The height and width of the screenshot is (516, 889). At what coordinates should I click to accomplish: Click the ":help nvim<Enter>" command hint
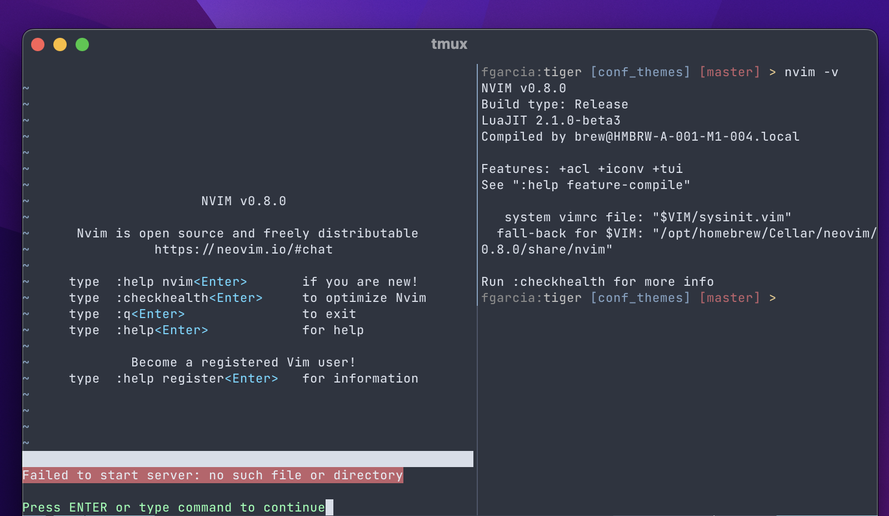tap(182, 281)
